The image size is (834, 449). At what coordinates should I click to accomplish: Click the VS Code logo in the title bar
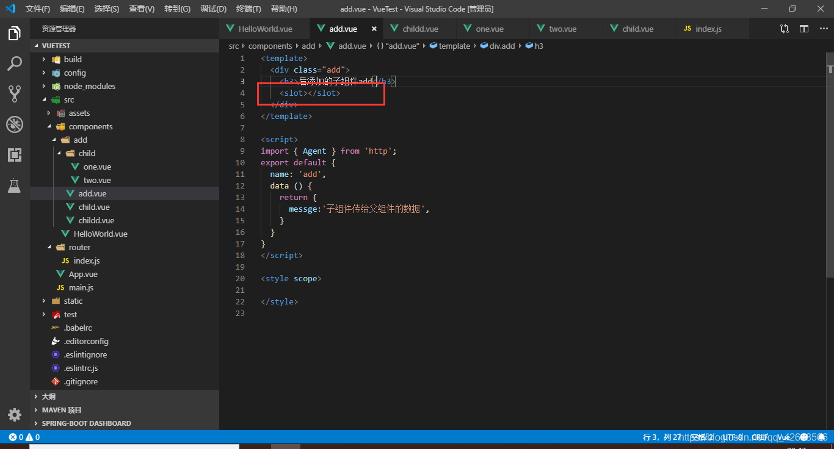pyautogui.click(x=10, y=9)
